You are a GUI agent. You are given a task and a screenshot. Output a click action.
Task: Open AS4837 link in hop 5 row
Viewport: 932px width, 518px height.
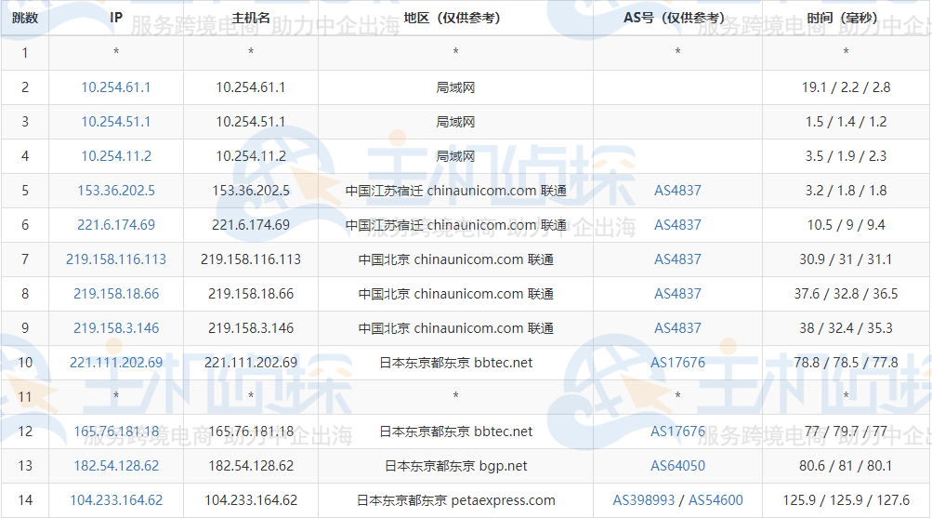(677, 191)
